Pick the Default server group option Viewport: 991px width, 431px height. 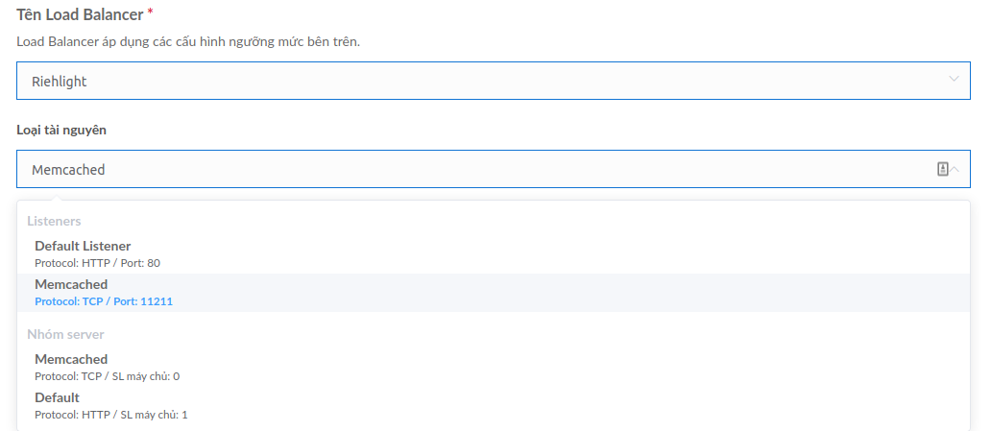coord(493,406)
